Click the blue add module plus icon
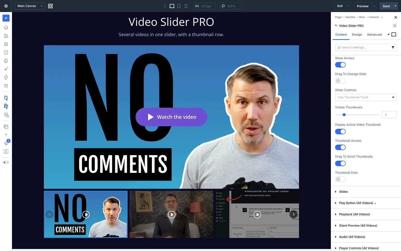 (x=6, y=18)
